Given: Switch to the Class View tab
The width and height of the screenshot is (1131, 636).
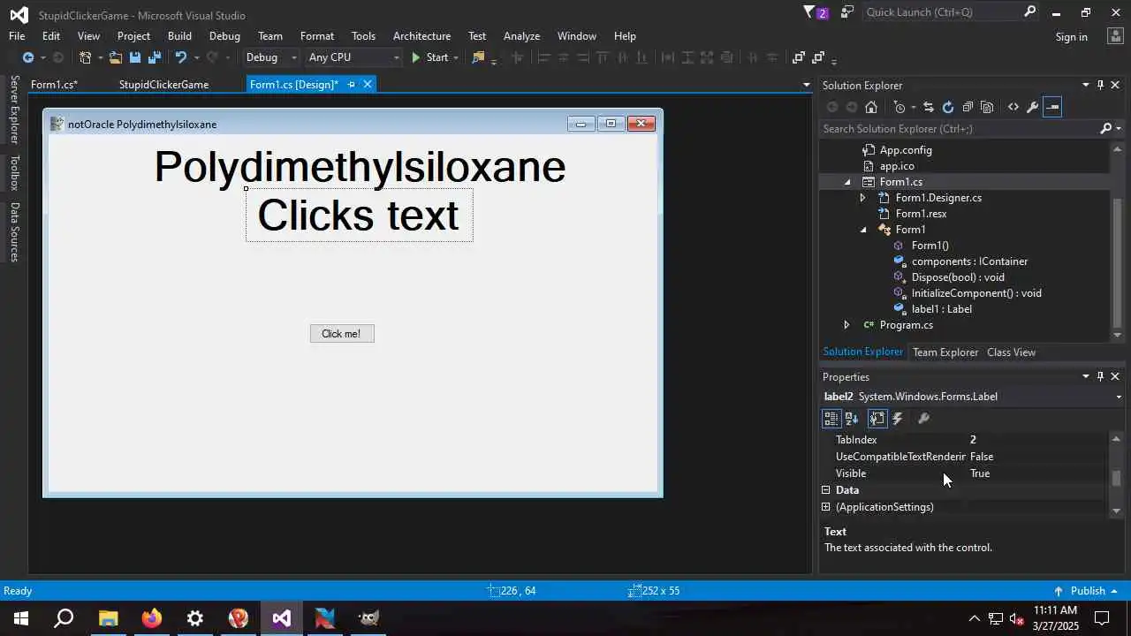Looking at the screenshot, I should coord(1011,352).
